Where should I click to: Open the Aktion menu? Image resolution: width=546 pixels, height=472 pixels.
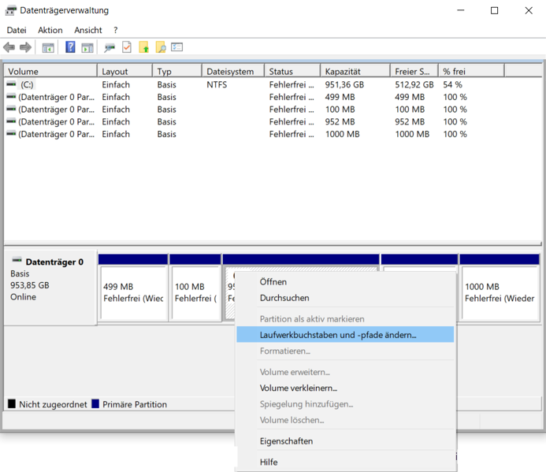pyautogui.click(x=50, y=30)
